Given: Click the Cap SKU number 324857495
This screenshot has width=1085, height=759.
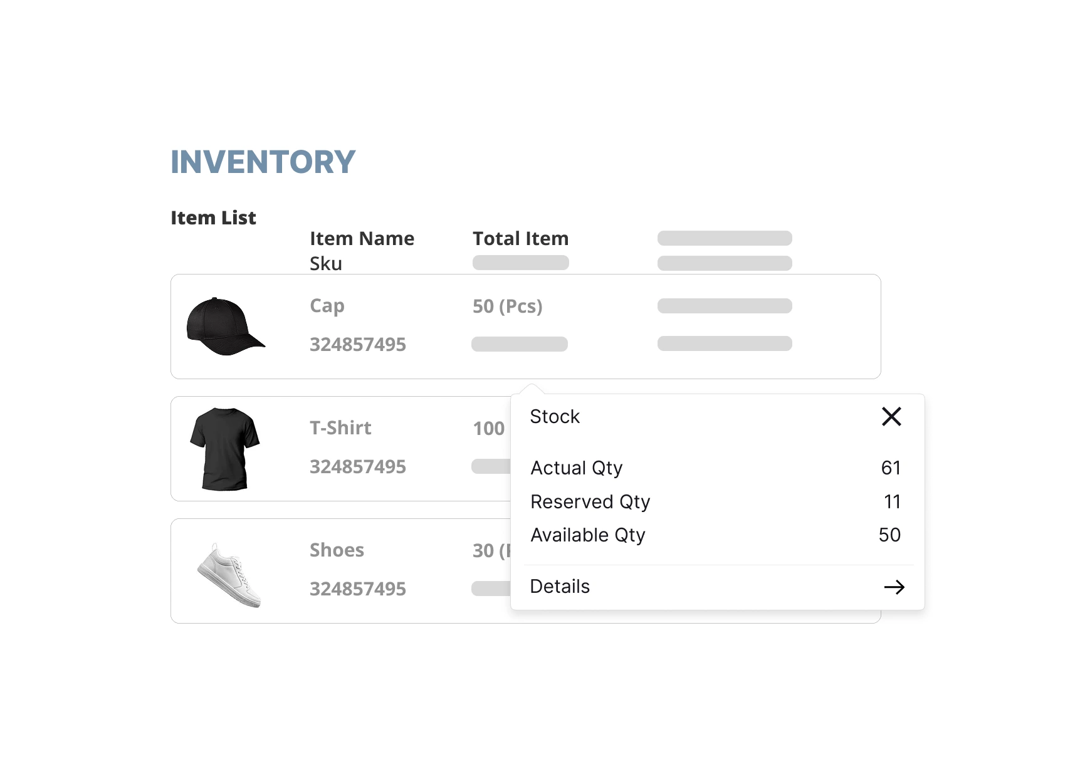Looking at the screenshot, I should point(358,345).
